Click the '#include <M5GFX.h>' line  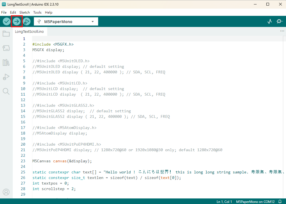(53, 44)
